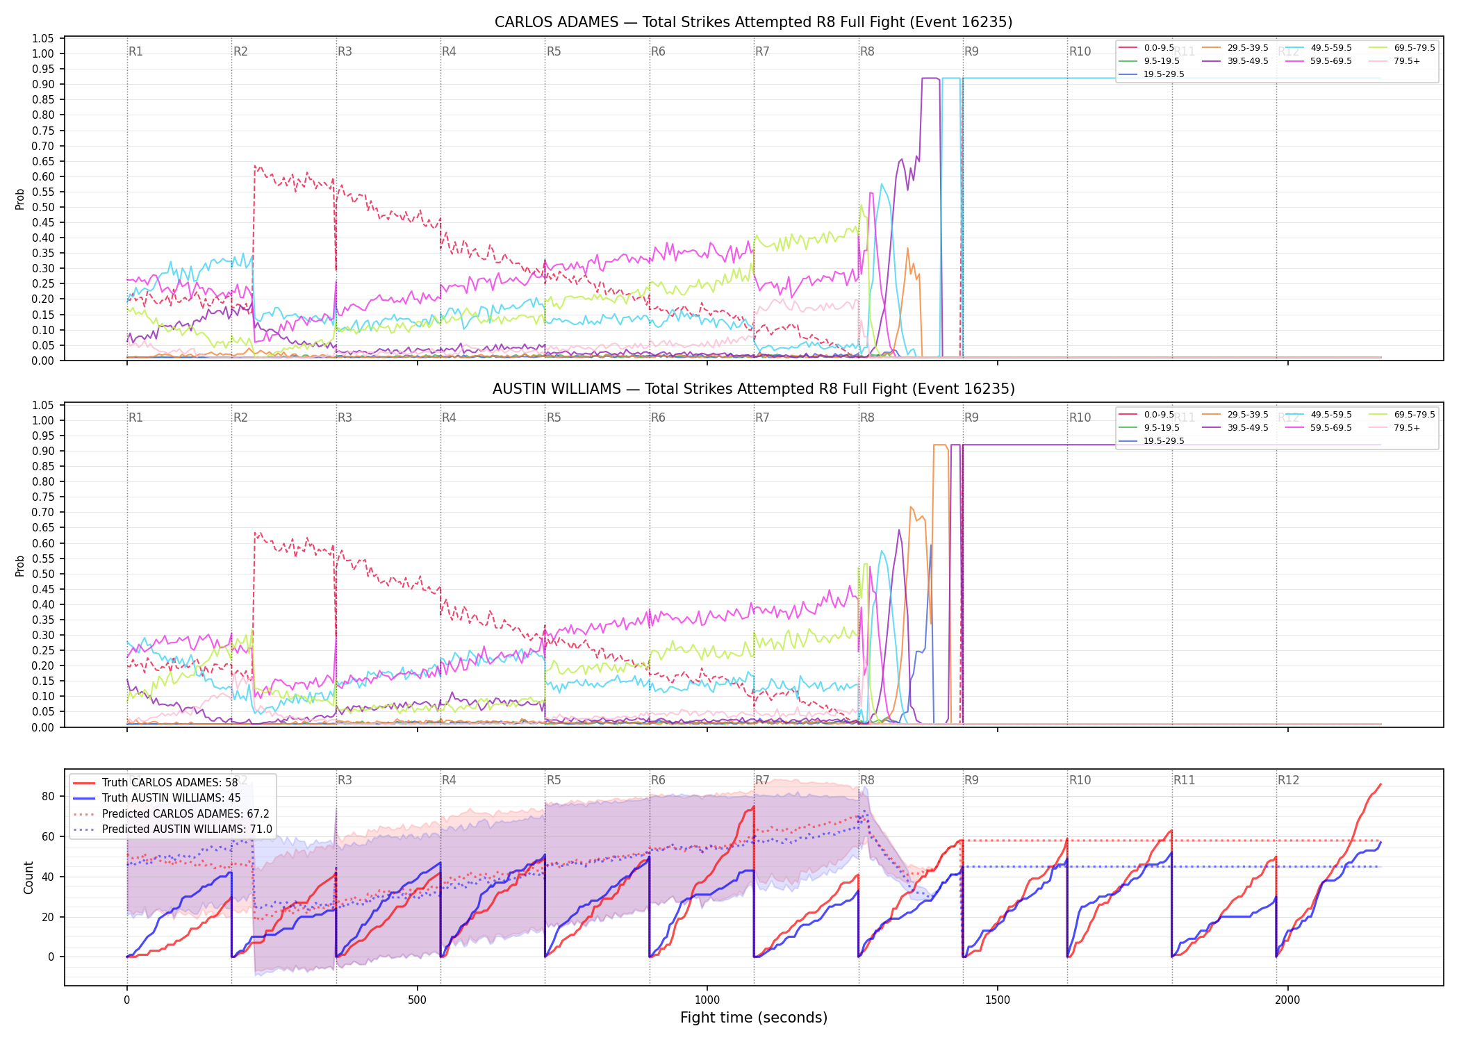Click the 39.5-49.5 legend entry in Austin Williams chart
The image size is (1459, 1042).
(x=1235, y=428)
